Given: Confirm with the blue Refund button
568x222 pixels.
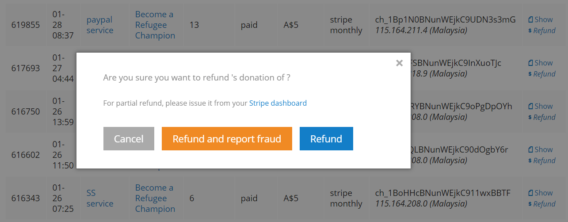Looking at the screenshot, I should tap(326, 139).
